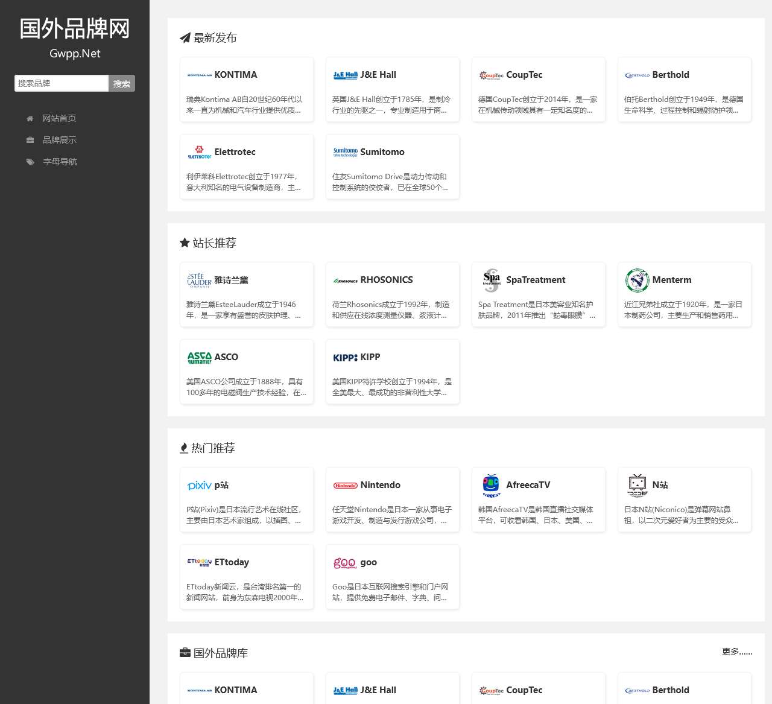Click the ASCO green logo

[200, 357]
